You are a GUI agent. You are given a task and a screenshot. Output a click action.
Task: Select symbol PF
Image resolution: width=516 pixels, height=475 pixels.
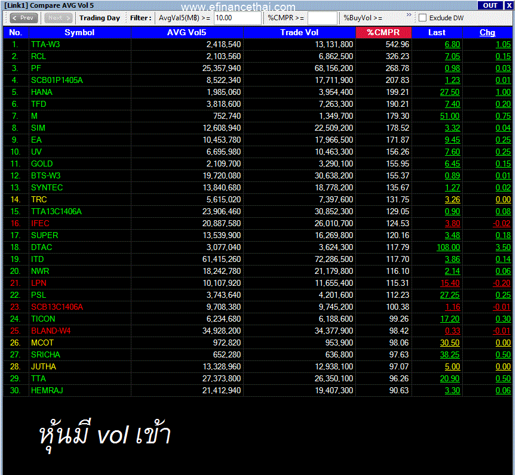(x=36, y=69)
